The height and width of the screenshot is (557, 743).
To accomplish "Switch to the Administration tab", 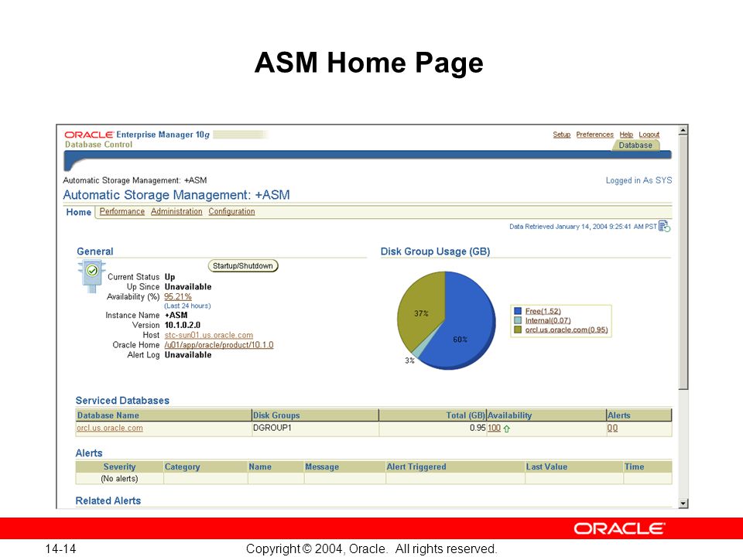I will click(176, 212).
